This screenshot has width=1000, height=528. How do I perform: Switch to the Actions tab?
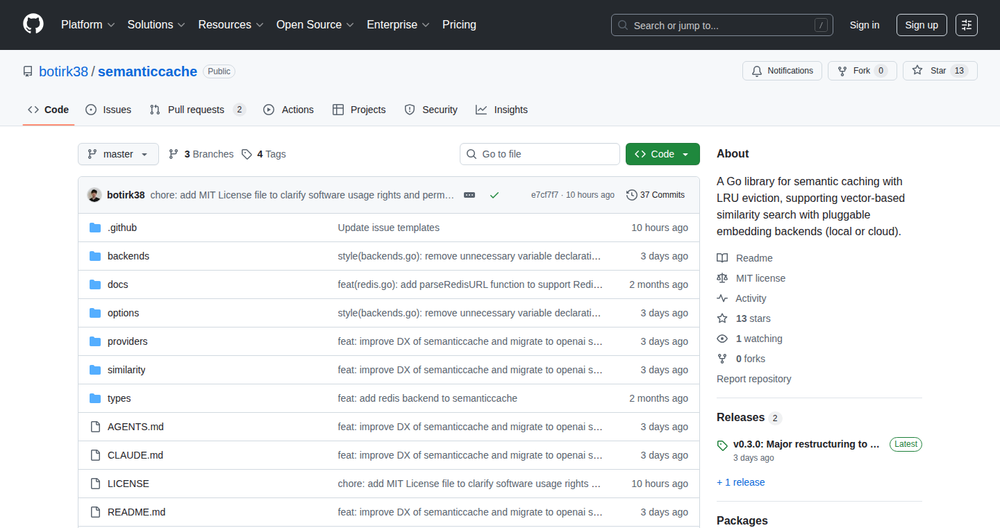pyautogui.click(x=288, y=110)
